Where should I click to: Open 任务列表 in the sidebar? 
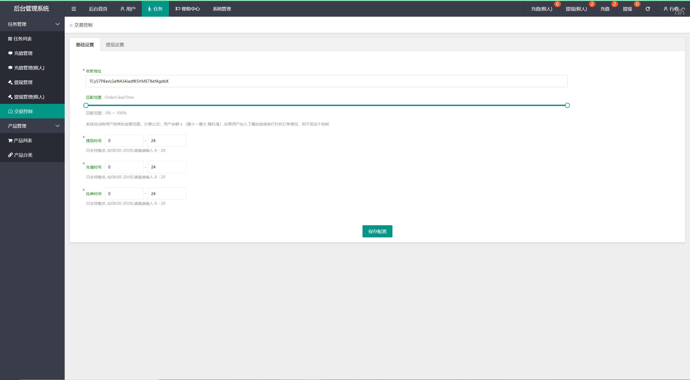click(23, 39)
